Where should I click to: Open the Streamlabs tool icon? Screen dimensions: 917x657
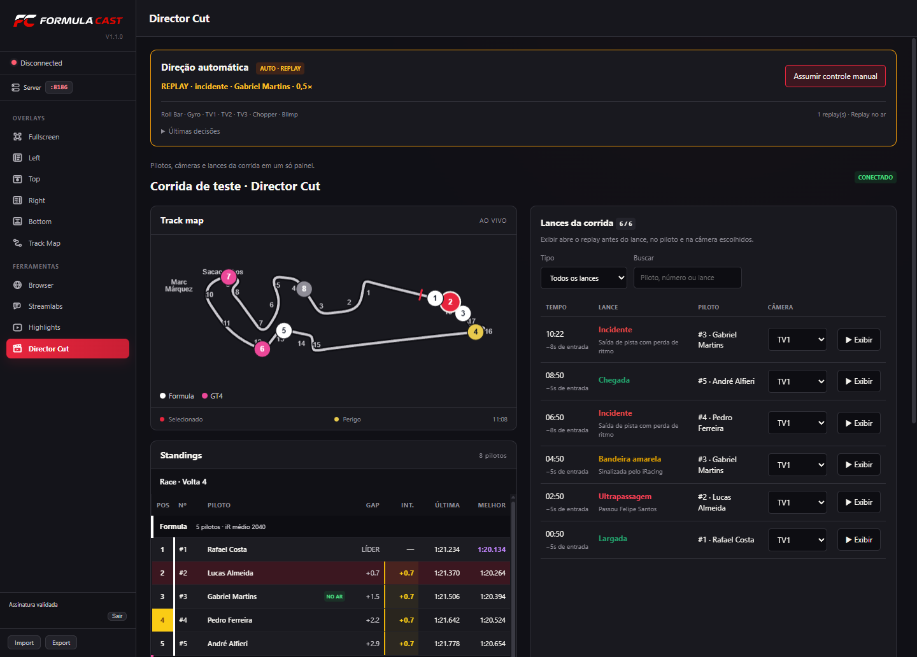[17, 306]
